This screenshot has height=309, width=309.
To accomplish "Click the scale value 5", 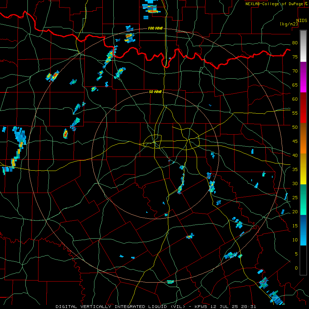I will [x=296, y=254].
